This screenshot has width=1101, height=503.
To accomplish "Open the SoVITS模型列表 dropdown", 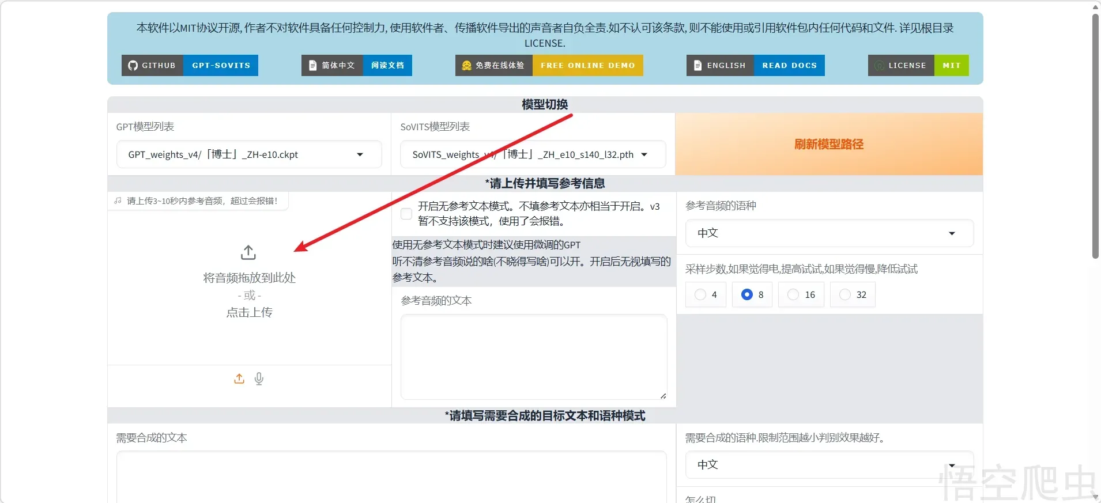I will point(533,154).
